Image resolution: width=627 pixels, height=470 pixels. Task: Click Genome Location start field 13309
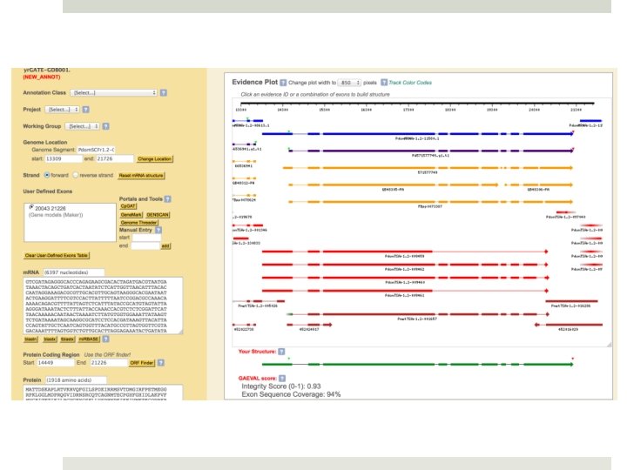click(x=64, y=159)
